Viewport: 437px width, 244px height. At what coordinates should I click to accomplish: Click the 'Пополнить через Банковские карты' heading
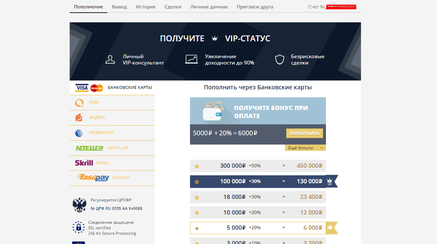[258, 87]
